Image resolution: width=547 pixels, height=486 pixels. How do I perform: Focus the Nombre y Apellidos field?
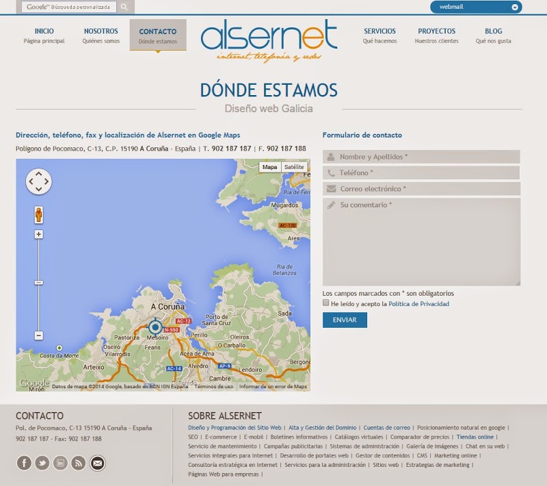421,157
